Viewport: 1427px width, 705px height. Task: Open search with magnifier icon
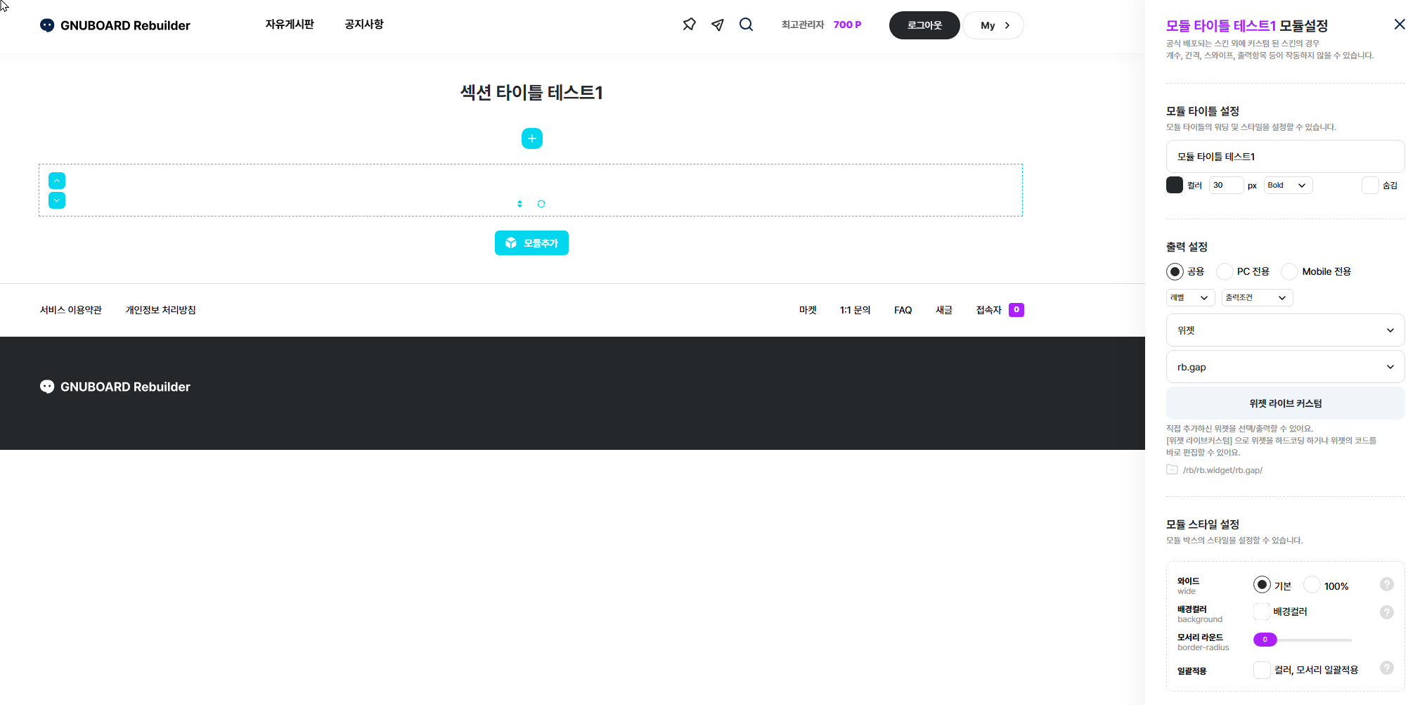tap(746, 25)
